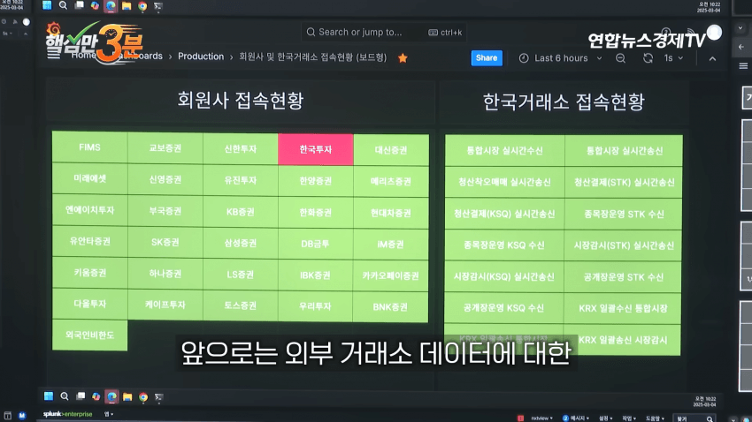Image resolution: width=752 pixels, height=422 pixels.
Task: Select the DB금투 tile
Action: 316,244
